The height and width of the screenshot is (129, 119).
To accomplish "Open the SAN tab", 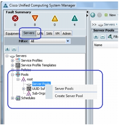I will [49, 33].
